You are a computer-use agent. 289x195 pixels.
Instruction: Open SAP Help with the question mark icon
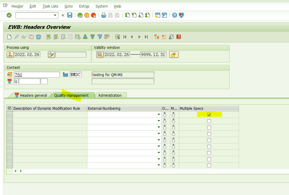point(174,15)
